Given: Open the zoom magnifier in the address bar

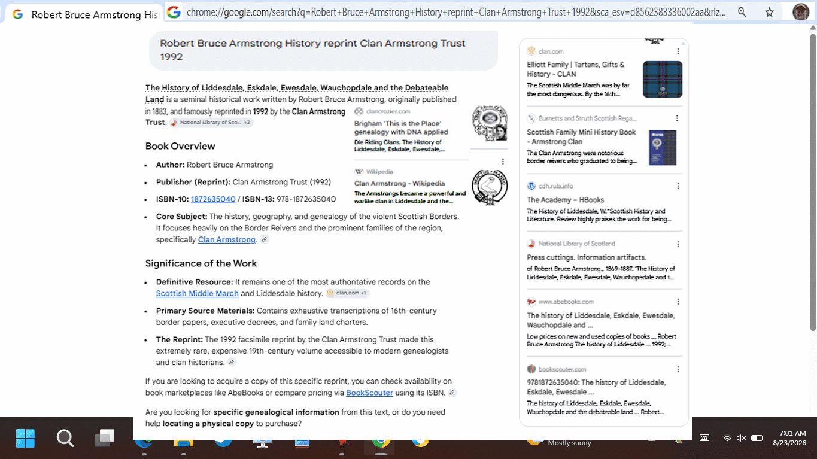Looking at the screenshot, I should point(742,12).
